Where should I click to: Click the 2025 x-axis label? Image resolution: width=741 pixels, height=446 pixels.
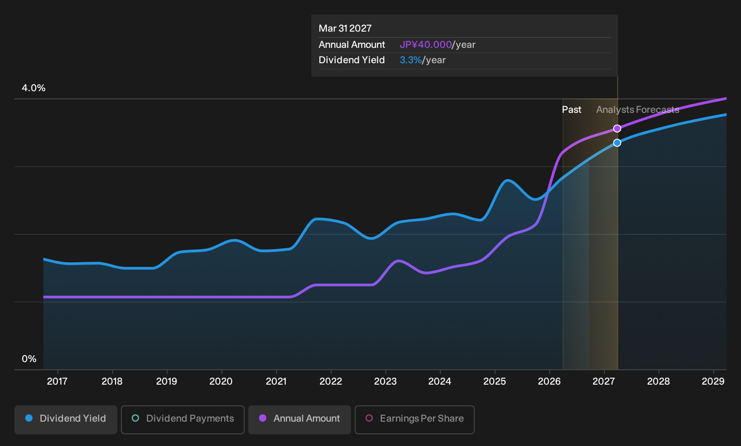click(495, 381)
